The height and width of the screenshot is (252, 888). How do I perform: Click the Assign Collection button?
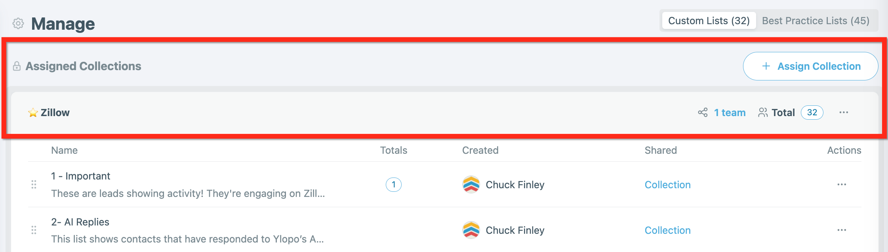tap(810, 66)
